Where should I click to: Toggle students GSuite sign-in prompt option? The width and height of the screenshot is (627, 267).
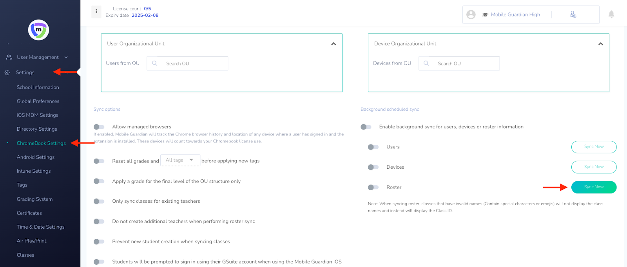[99, 262]
